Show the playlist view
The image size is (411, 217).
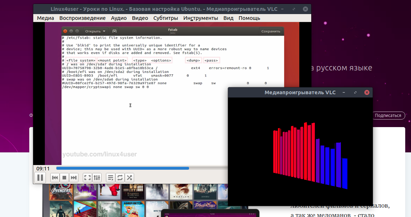tap(111, 177)
